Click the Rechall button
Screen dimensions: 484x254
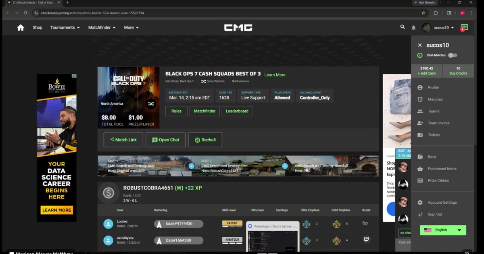[205, 140]
